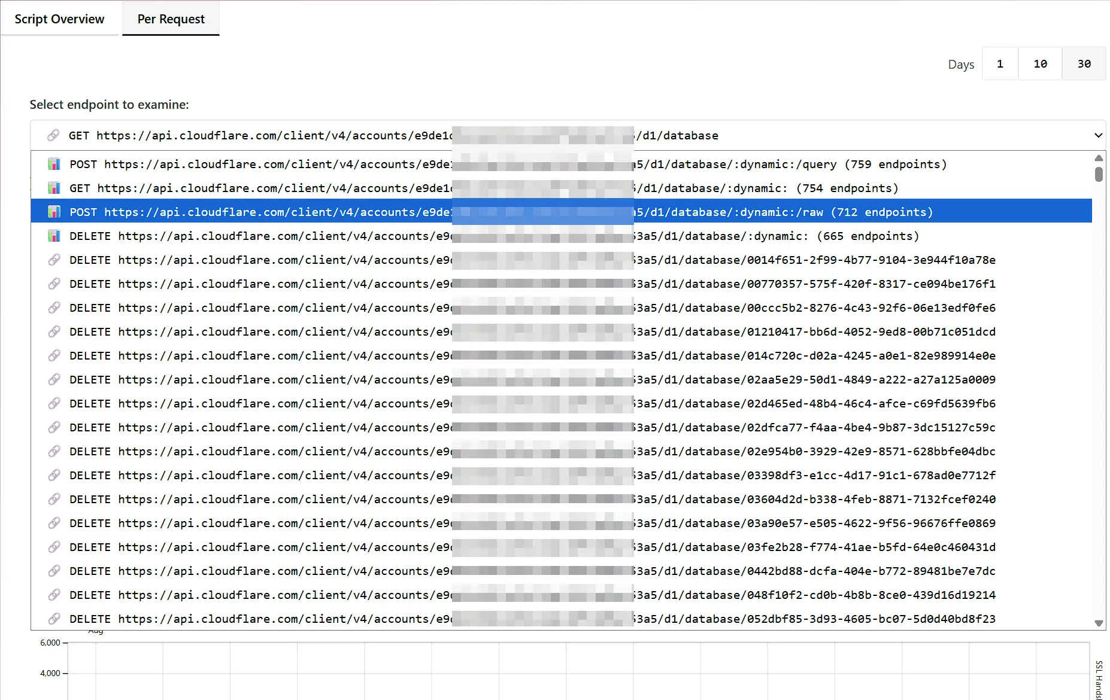The image size is (1110, 700).
Task: Click link icon for database 0014f651-2f99
Action: tap(54, 260)
